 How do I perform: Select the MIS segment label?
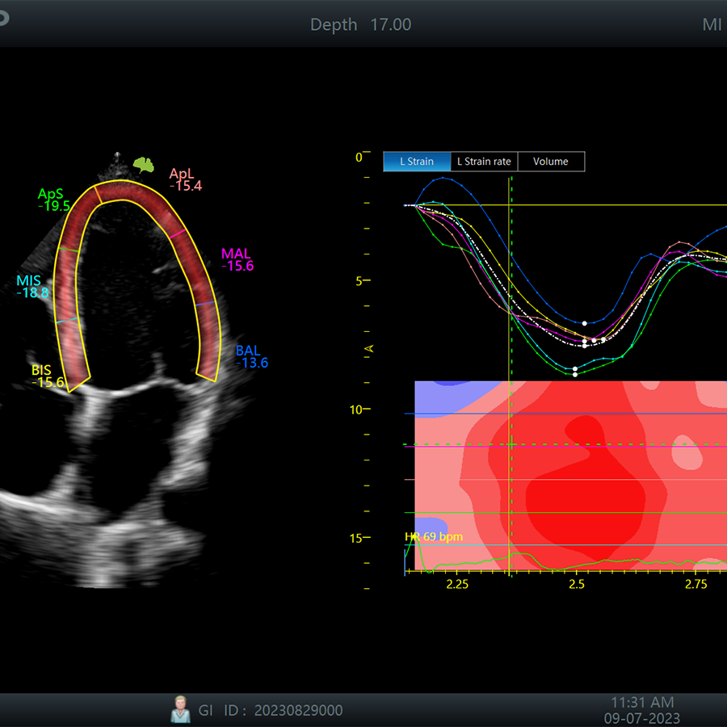point(28,280)
